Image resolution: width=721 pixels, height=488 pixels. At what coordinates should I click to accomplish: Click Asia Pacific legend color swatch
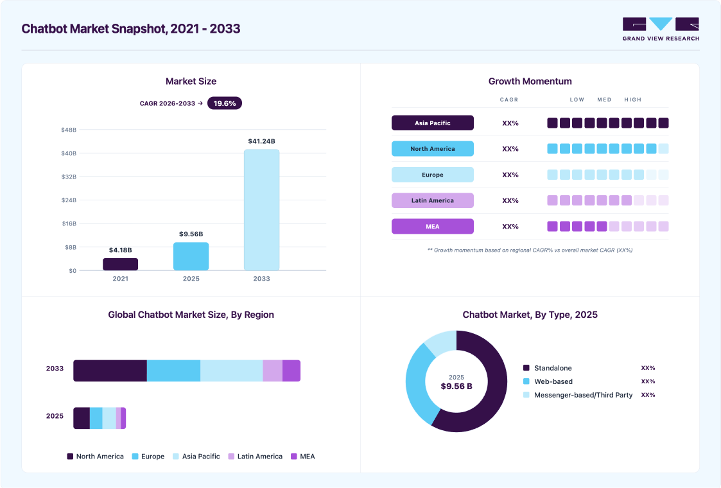click(176, 457)
